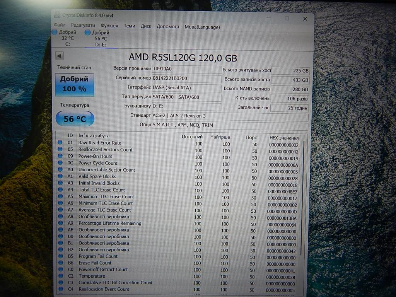Click status dot for Reallocated Sectors Count
This screenshot has height=297, width=396.
click(x=60, y=149)
